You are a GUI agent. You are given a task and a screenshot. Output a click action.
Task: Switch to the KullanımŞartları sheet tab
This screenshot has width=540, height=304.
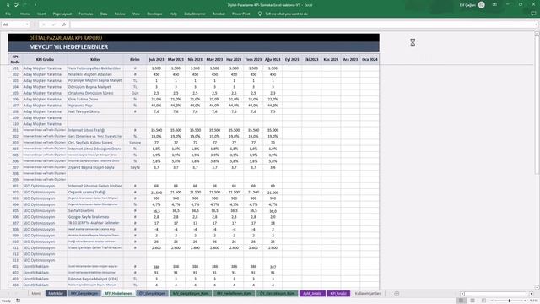point(368,294)
